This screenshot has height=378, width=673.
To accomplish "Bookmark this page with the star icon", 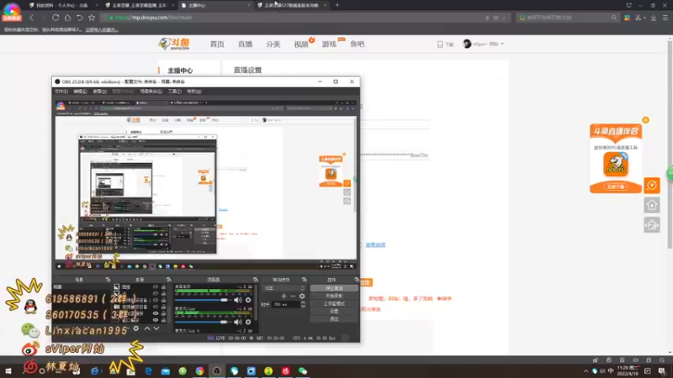I will tap(92, 18).
